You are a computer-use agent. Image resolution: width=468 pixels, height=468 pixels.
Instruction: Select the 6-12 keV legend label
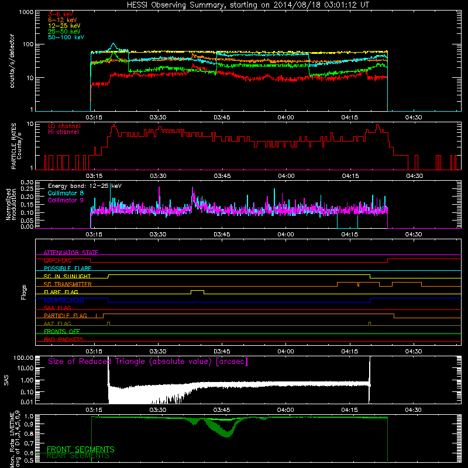pos(63,20)
